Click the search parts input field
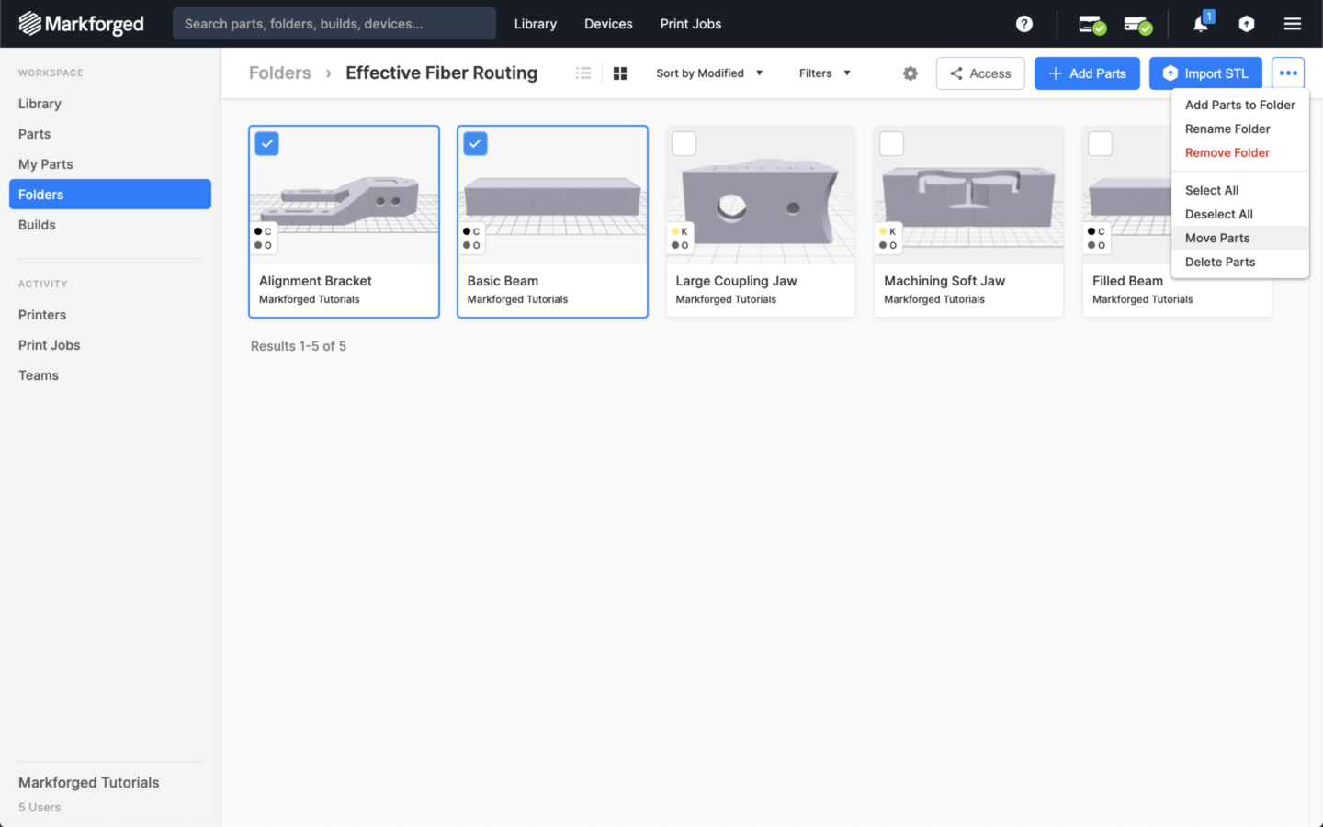Viewport: 1323px width, 827px height. (334, 24)
